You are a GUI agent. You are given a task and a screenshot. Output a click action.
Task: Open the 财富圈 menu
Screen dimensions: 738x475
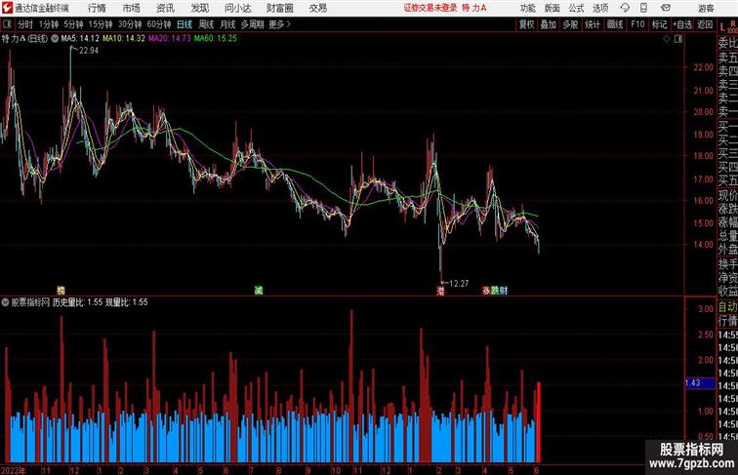[279, 8]
